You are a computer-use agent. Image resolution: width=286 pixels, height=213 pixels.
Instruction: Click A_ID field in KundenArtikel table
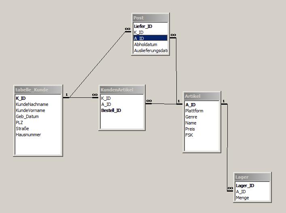click(122, 104)
